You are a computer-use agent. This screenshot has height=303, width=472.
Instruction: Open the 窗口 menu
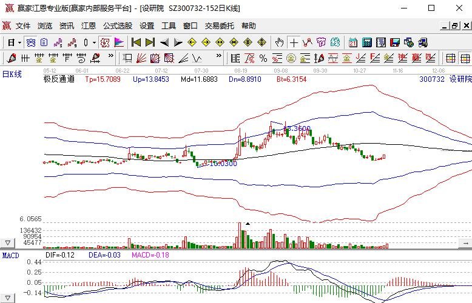click(190, 26)
